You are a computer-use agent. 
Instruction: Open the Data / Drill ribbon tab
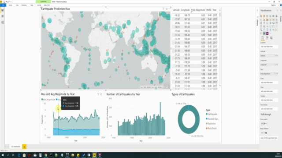pyautogui.click(x=47, y=5)
